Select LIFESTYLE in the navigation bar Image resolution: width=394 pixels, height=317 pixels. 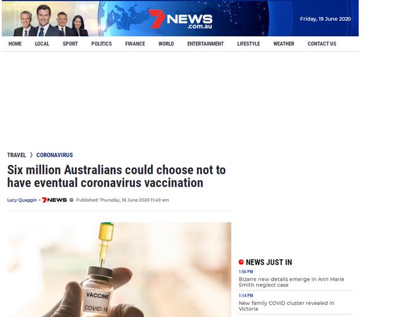pyautogui.click(x=249, y=44)
